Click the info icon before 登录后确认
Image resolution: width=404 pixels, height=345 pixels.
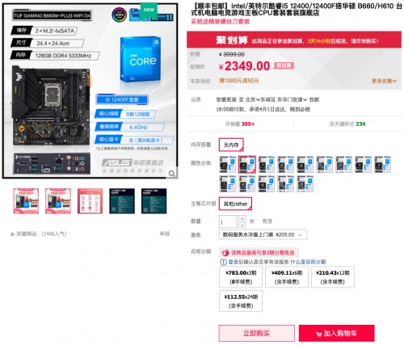(x=223, y=262)
